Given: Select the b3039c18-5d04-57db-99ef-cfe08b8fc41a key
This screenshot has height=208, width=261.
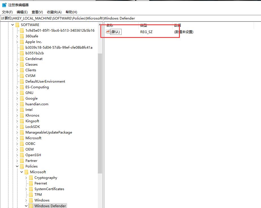Looking at the screenshot, I should (59, 48).
